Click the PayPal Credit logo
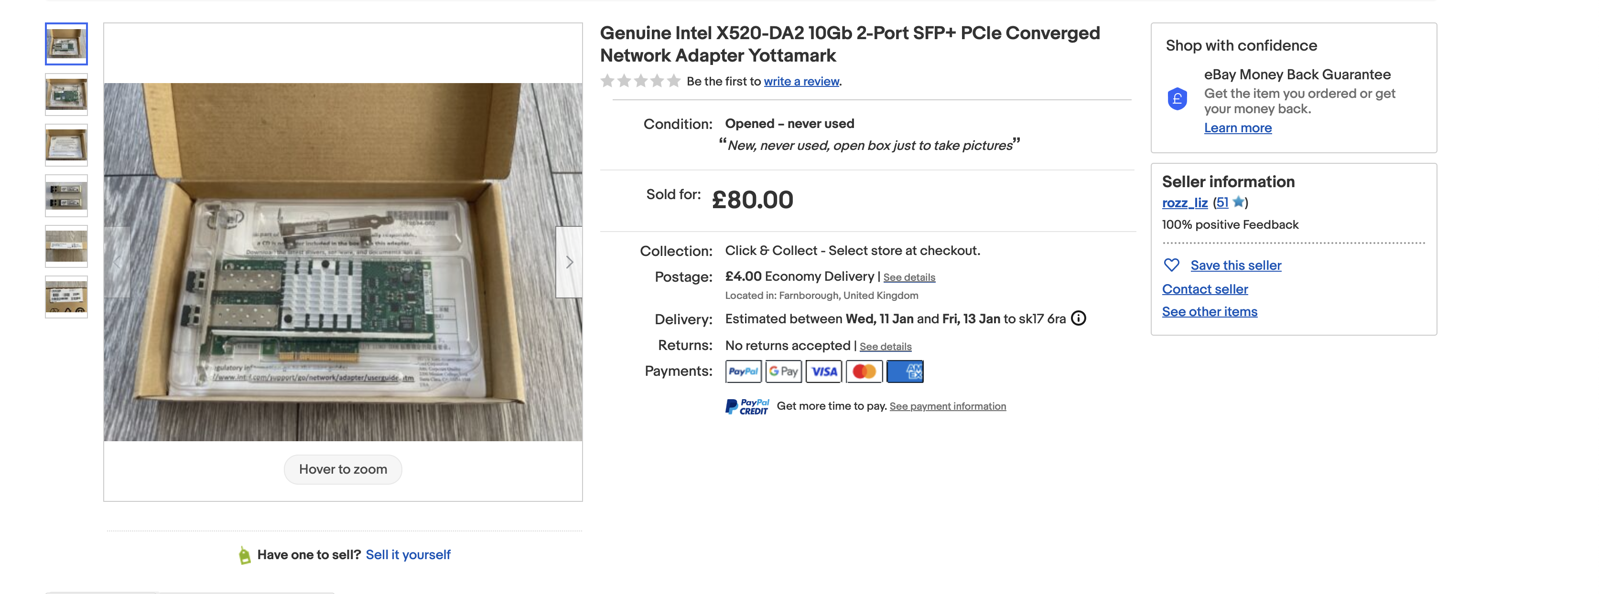 [747, 407]
